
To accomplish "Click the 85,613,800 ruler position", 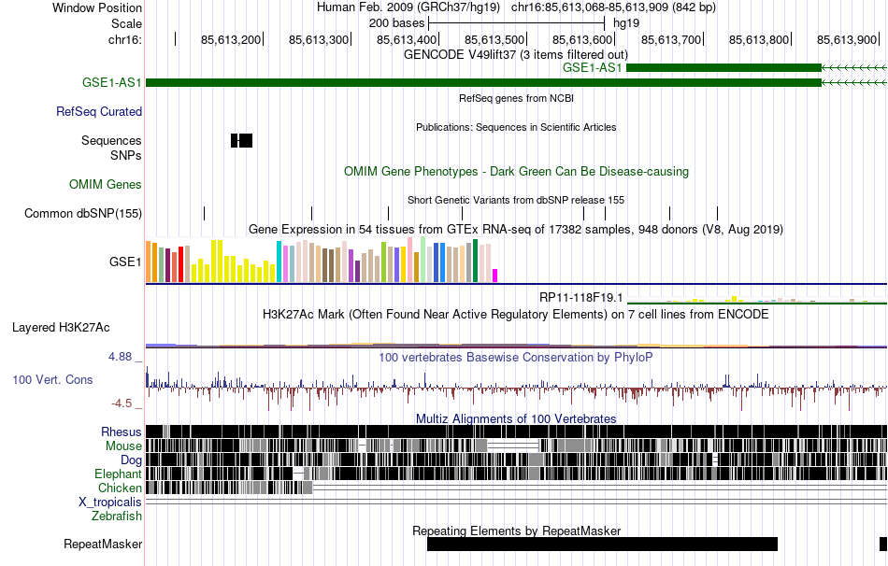I will click(x=759, y=39).
